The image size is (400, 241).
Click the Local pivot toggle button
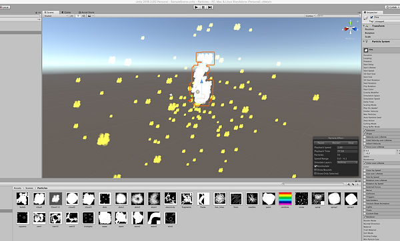(x=5, y=7)
